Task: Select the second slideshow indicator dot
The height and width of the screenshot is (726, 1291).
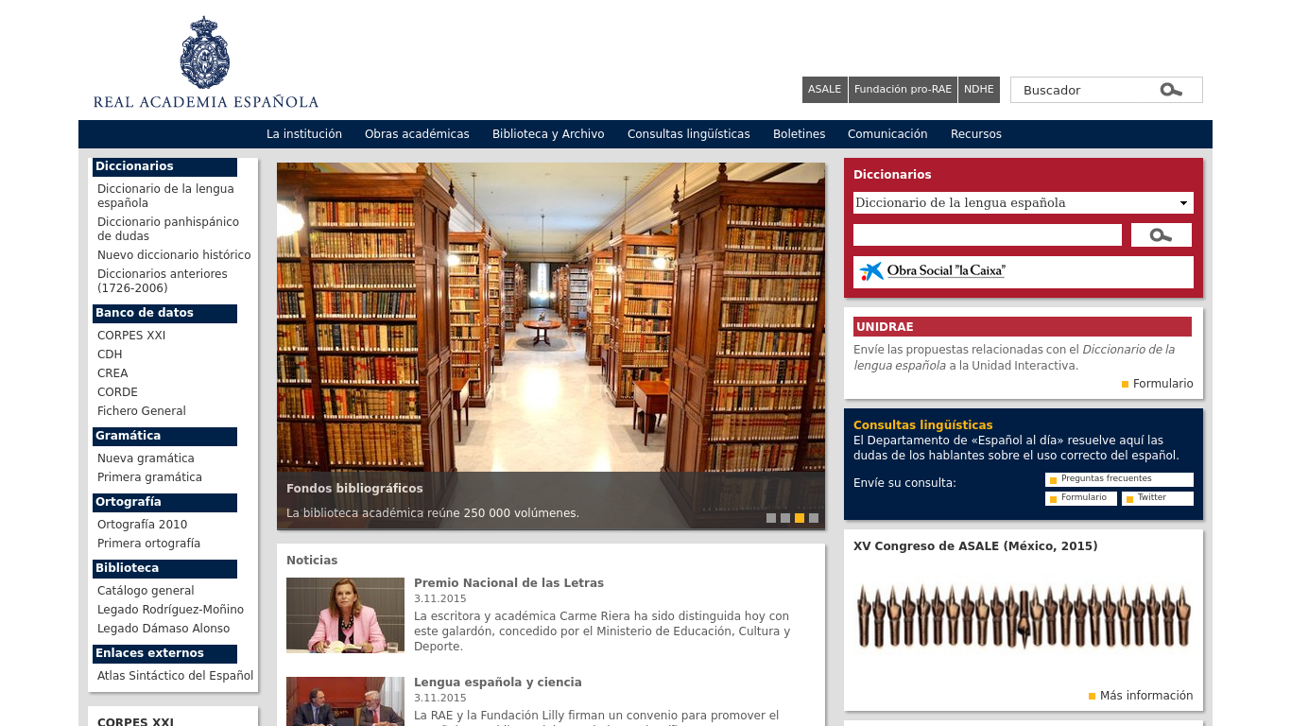Action: 785,518
